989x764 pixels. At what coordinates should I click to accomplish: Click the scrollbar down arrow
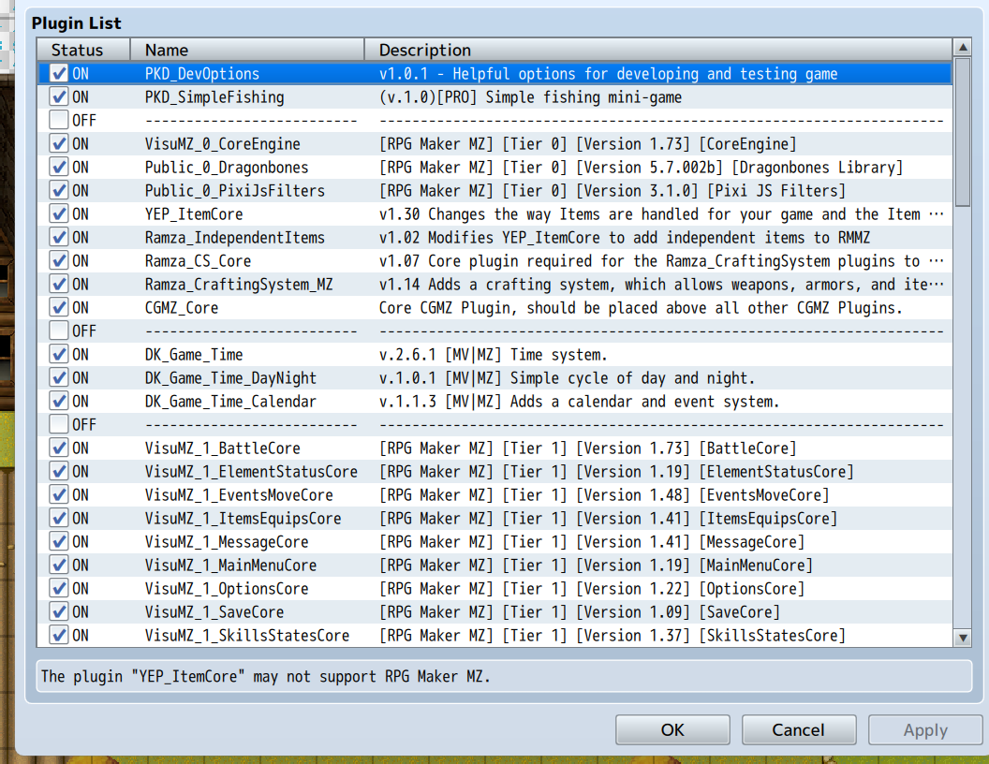[963, 638]
